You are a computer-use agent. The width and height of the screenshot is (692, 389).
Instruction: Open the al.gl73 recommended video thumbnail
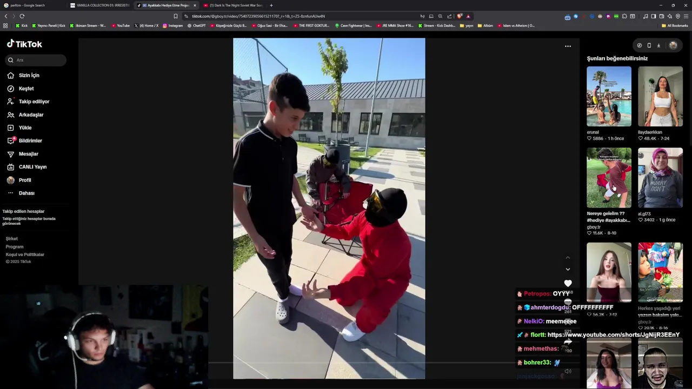pyautogui.click(x=660, y=178)
